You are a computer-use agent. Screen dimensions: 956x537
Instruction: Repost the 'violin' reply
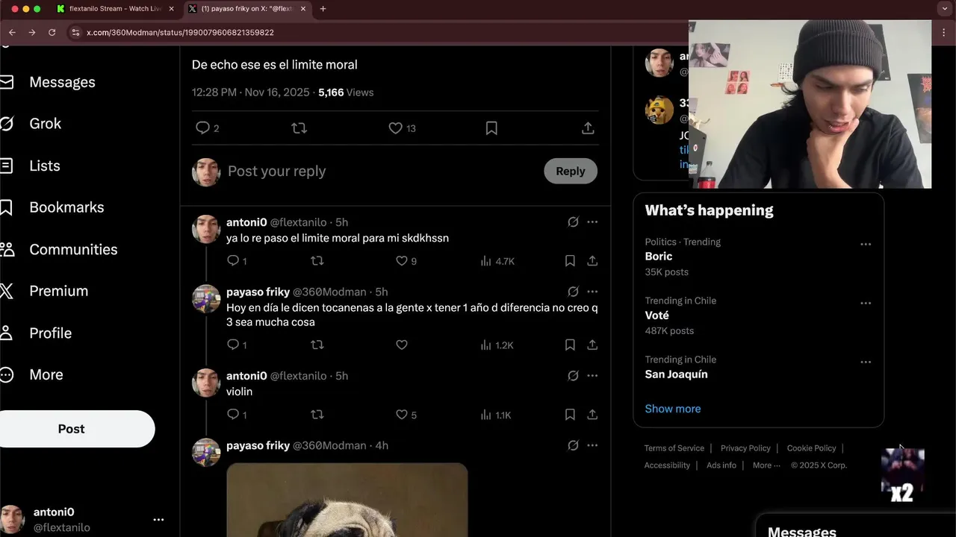[x=317, y=415]
